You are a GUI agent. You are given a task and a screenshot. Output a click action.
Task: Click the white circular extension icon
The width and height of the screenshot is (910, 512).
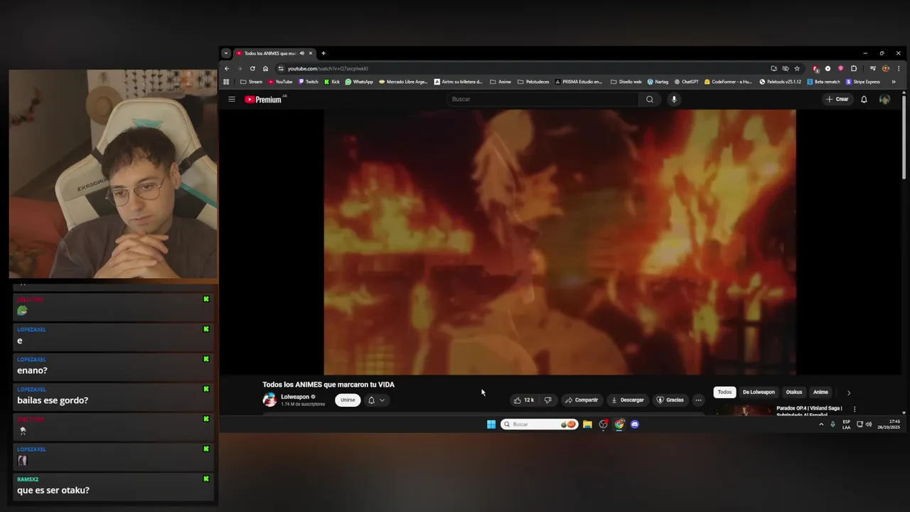[x=828, y=68]
